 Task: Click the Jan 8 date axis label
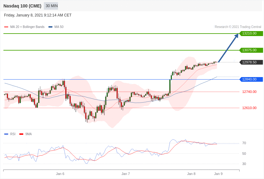pyautogui.click(x=191, y=174)
